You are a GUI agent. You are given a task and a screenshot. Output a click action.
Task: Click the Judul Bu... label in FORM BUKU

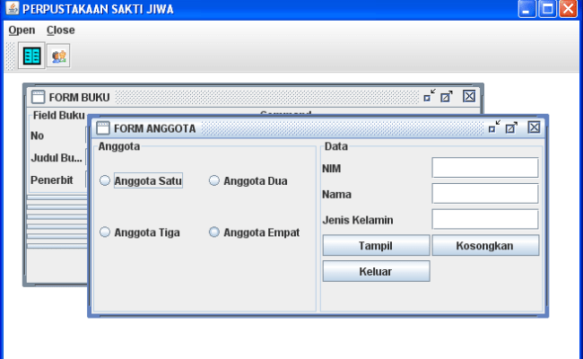pyautogui.click(x=57, y=158)
